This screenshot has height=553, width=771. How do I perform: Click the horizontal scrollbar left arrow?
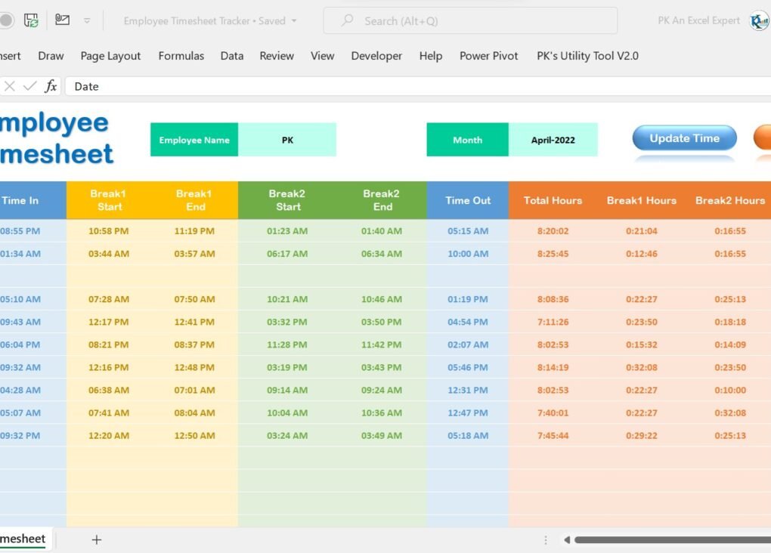[567, 539]
